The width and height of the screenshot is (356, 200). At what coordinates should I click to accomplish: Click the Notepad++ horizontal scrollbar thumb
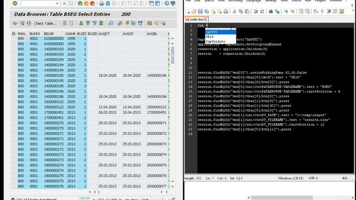(282, 198)
